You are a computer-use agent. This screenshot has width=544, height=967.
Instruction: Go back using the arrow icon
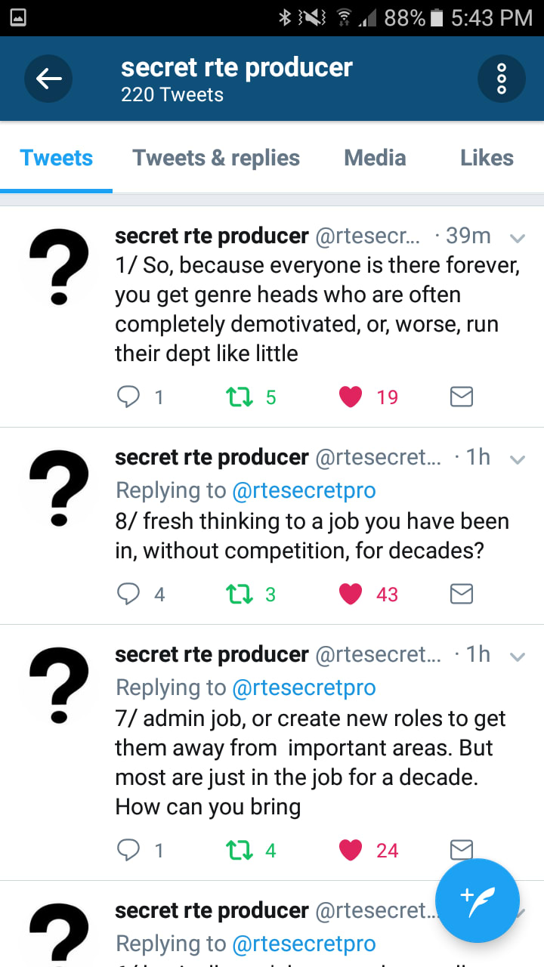48,79
